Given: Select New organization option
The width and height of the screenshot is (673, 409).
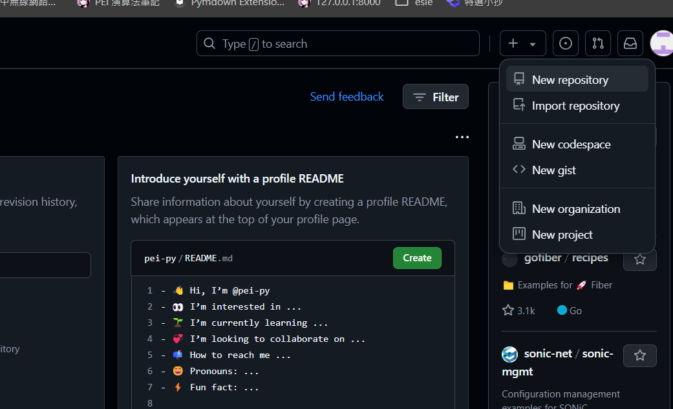Looking at the screenshot, I should point(577,208).
